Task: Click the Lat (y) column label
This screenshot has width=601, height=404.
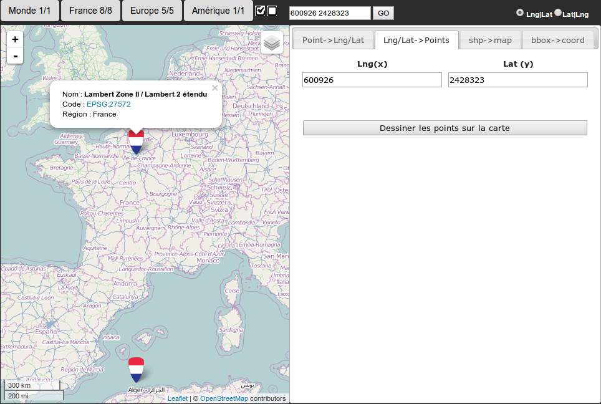Action: pos(518,64)
